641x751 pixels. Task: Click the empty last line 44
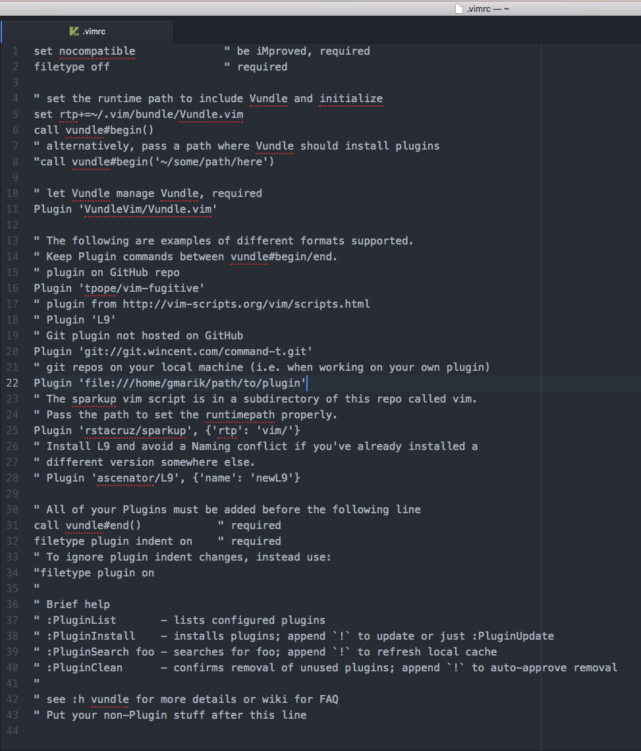coord(264,731)
